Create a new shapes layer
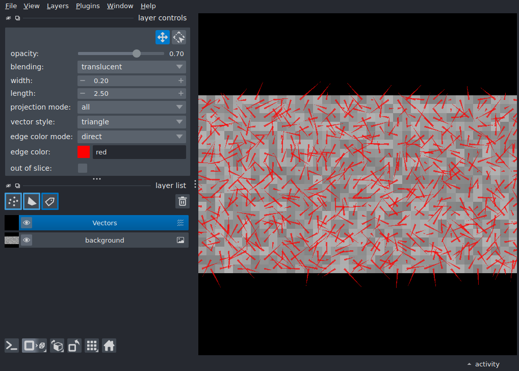519x371 pixels. point(32,201)
